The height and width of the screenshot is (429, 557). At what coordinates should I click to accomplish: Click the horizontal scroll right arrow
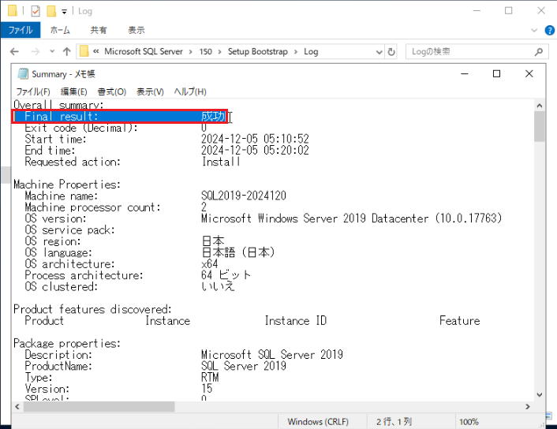click(x=528, y=406)
